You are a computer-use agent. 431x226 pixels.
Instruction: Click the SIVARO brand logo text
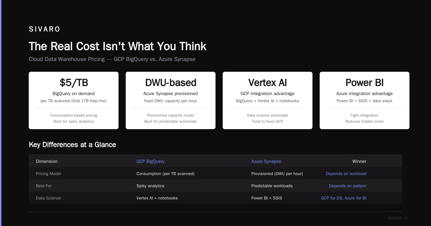click(45, 29)
